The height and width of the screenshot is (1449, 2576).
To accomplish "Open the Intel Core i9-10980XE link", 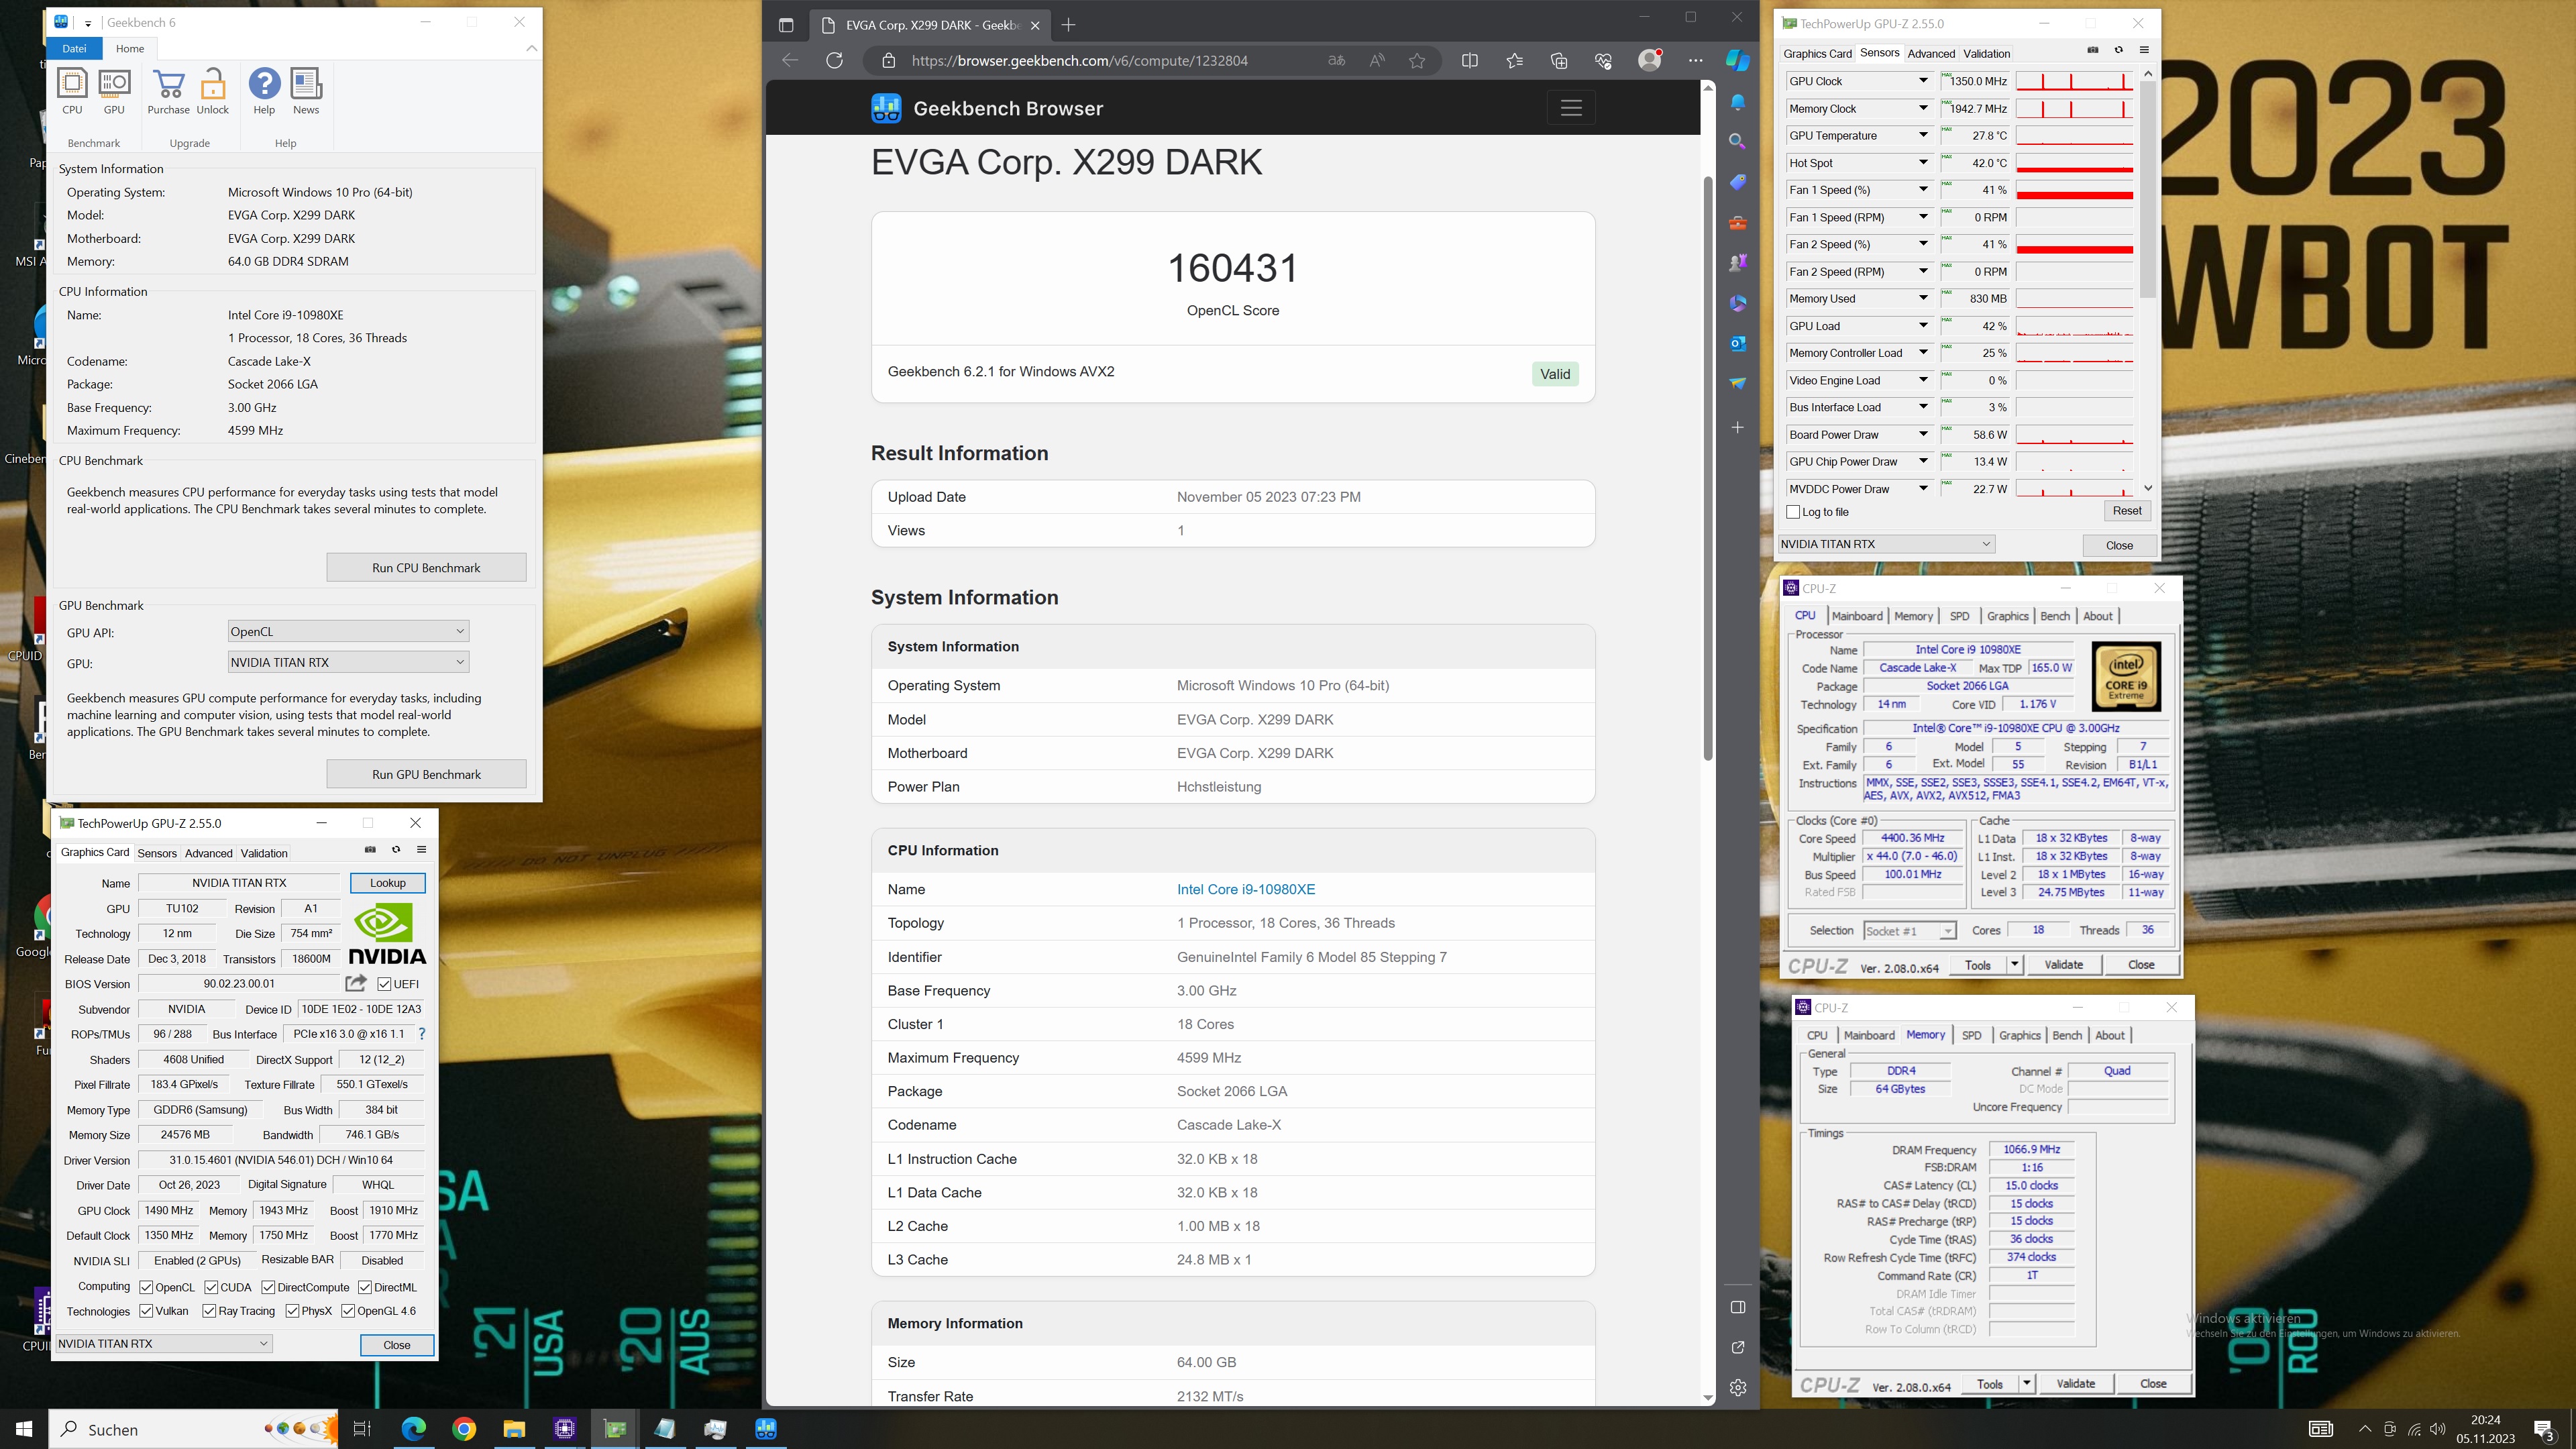I will point(1245,889).
